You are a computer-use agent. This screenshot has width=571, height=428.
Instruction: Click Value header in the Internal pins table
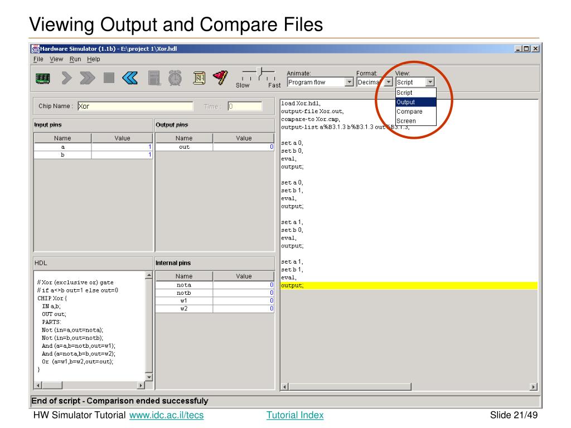click(244, 276)
